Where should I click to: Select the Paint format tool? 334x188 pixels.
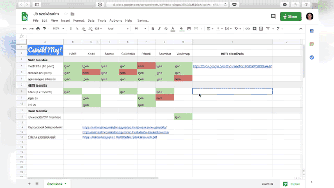click(45, 29)
